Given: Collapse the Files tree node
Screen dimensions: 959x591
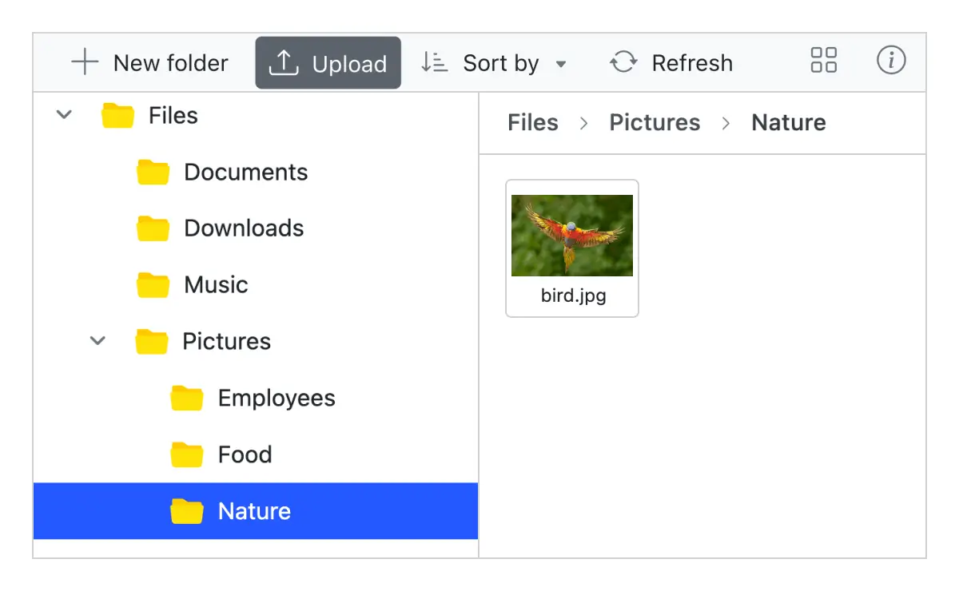Looking at the screenshot, I should tap(64, 114).
